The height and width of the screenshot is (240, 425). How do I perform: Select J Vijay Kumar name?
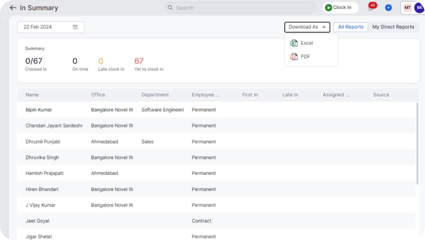click(40, 205)
